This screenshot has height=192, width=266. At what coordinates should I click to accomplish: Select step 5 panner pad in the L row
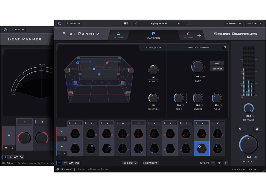pyautogui.click(x=138, y=133)
